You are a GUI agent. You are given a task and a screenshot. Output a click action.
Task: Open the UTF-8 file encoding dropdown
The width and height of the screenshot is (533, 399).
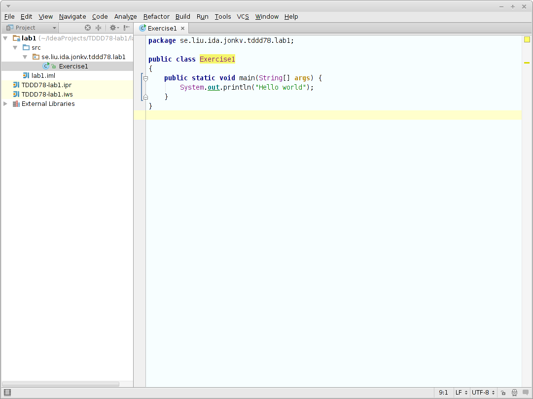point(483,393)
